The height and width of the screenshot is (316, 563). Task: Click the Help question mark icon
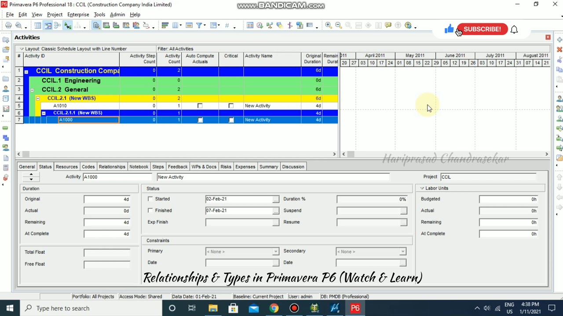[408, 25]
